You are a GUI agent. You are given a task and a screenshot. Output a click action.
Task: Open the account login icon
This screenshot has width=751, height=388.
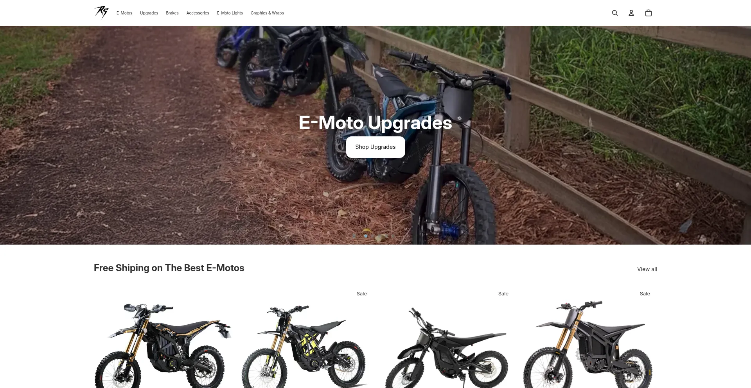pyautogui.click(x=631, y=13)
